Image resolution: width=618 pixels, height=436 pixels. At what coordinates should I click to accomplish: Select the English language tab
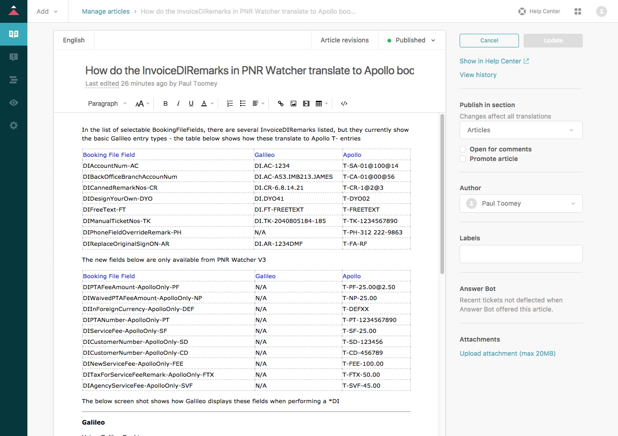coord(74,40)
